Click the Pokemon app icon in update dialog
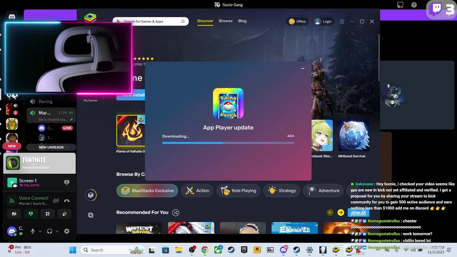 [x=228, y=104]
